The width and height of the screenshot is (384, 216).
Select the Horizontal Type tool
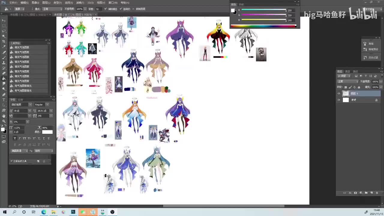[x=4, y=100]
